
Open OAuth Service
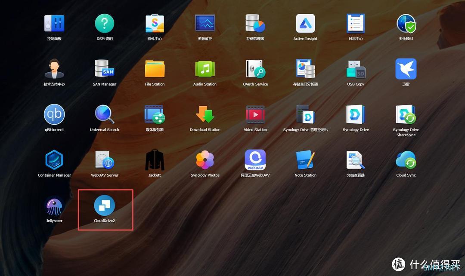(x=255, y=69)
